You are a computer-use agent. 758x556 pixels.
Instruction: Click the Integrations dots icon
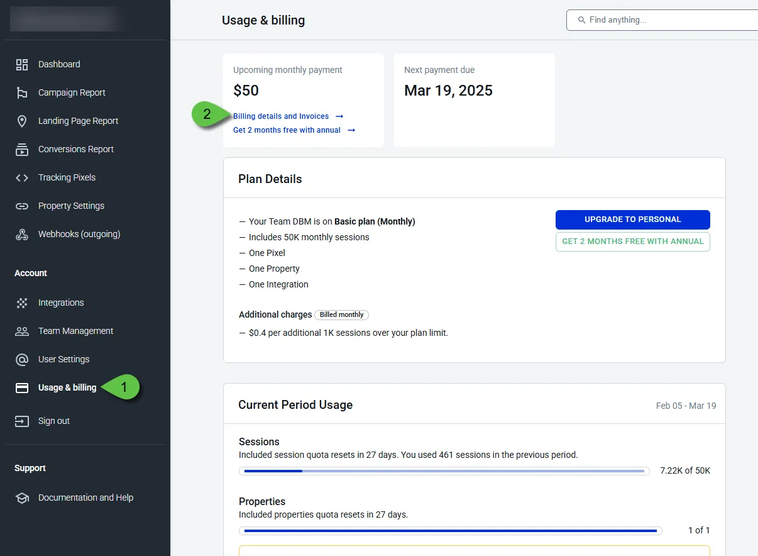click(x=22, y=303)
